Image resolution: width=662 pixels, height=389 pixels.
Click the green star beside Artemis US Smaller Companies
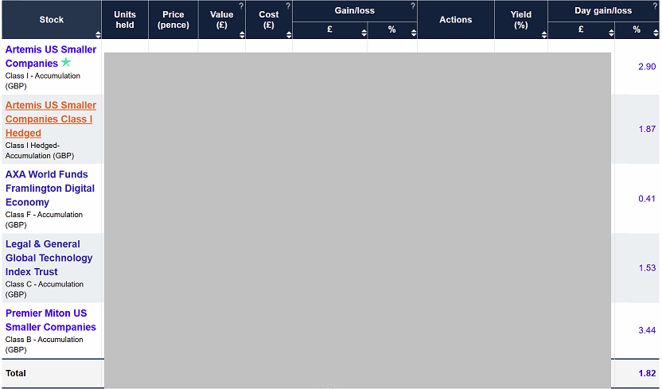click(x=66, y=62)
